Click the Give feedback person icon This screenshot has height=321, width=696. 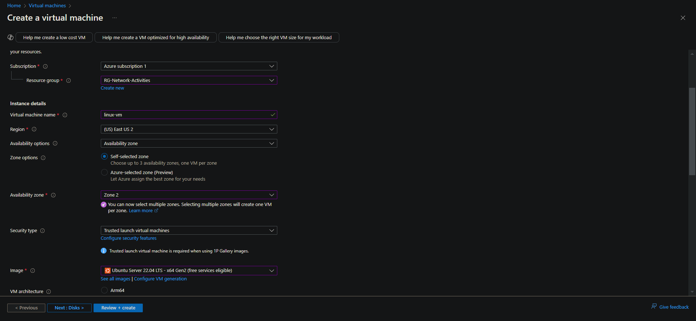click(654, 306)
